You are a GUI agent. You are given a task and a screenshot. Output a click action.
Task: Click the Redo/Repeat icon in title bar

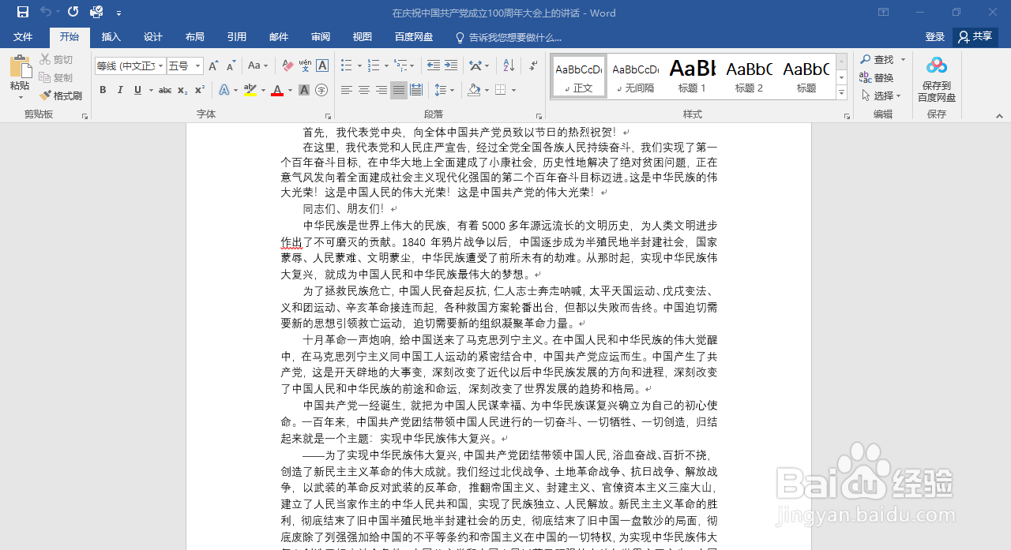[73, 12]
